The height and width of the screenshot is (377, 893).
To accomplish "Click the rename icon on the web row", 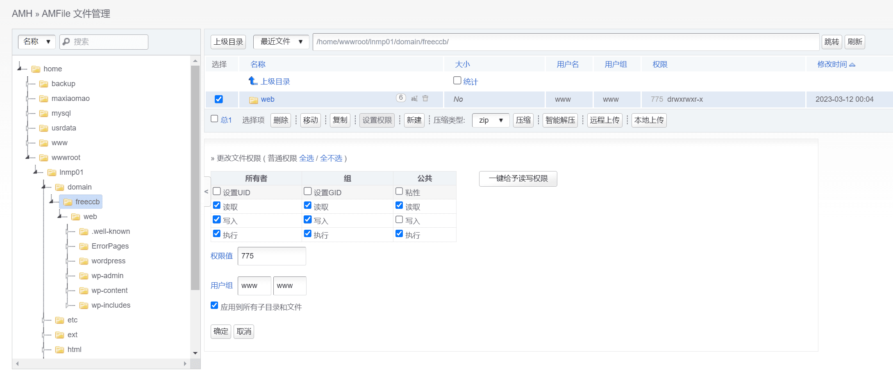I will (x=414, y=99).
